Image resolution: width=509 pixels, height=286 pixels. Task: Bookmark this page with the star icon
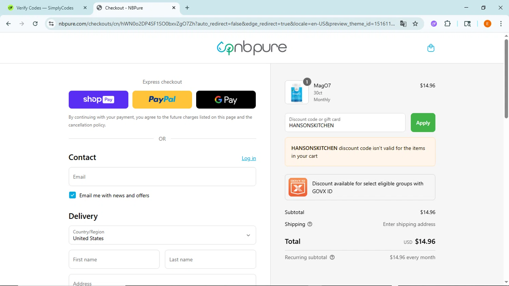[x=415, y=24]
